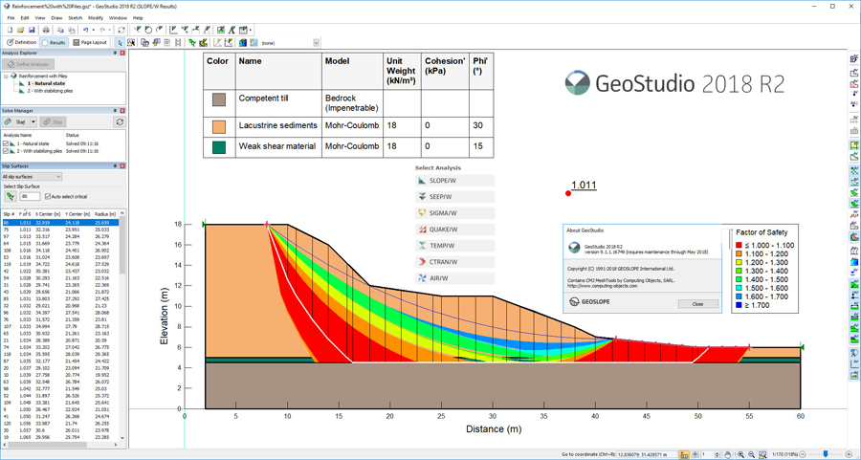Open the '(none)' contour dropdown in toolbar

tap(317, 43)
